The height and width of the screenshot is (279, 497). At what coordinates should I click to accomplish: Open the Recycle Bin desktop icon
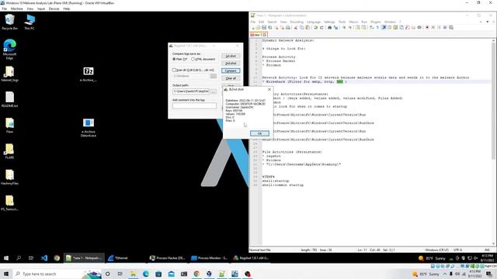coord(10,22)
